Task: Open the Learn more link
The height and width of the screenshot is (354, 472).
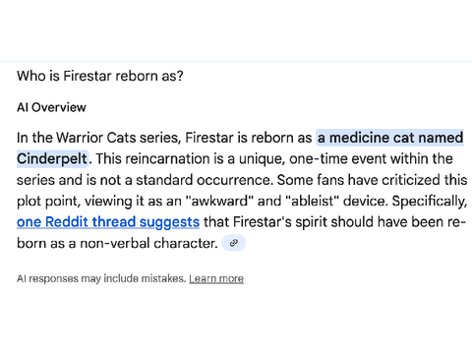Action: pyautogui.click(x=216, y=278)
